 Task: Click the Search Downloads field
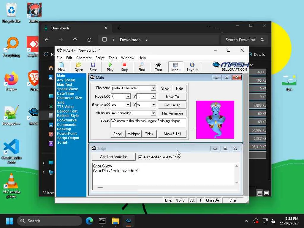pos(245,40)
